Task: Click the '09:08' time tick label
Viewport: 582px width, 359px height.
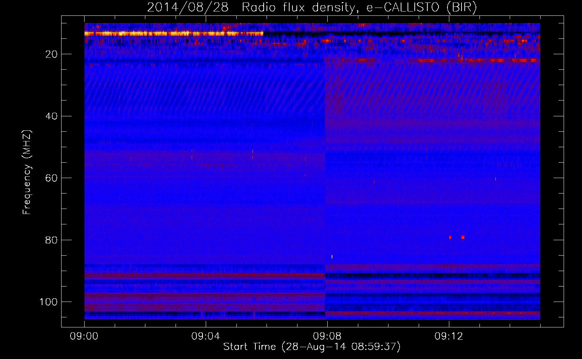Action: click(327, 336)
